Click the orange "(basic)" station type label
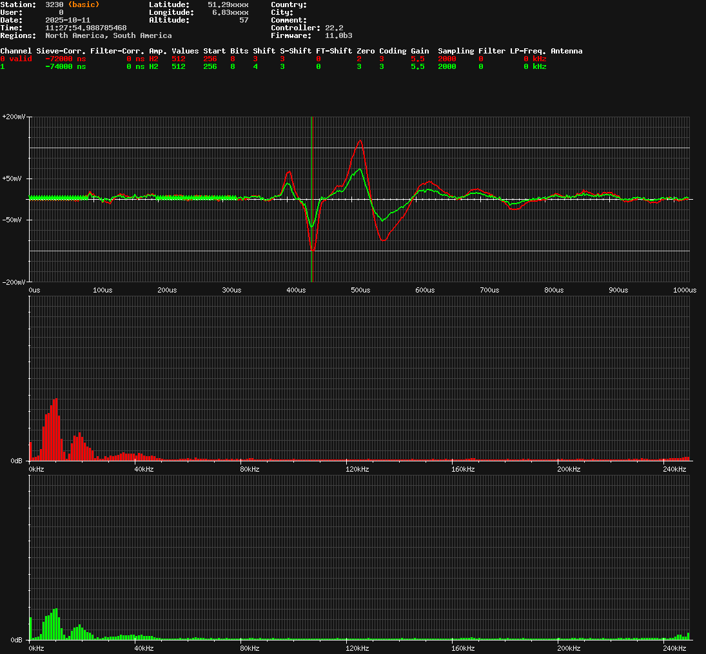 (x=83, y=5)
